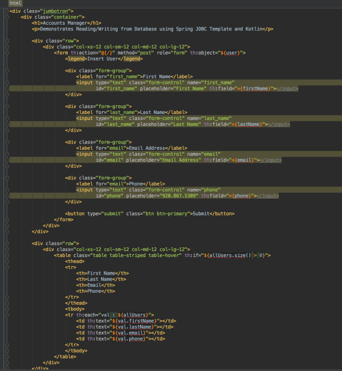The height and width of the screenshot is (371, 342).
Task: Fold the last_name input tag block
Action: click(x=6, y=118)
